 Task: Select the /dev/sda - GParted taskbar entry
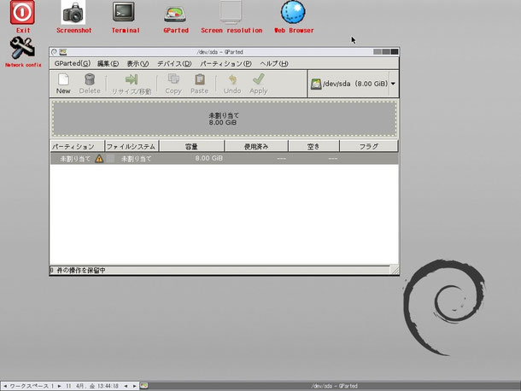334,386
